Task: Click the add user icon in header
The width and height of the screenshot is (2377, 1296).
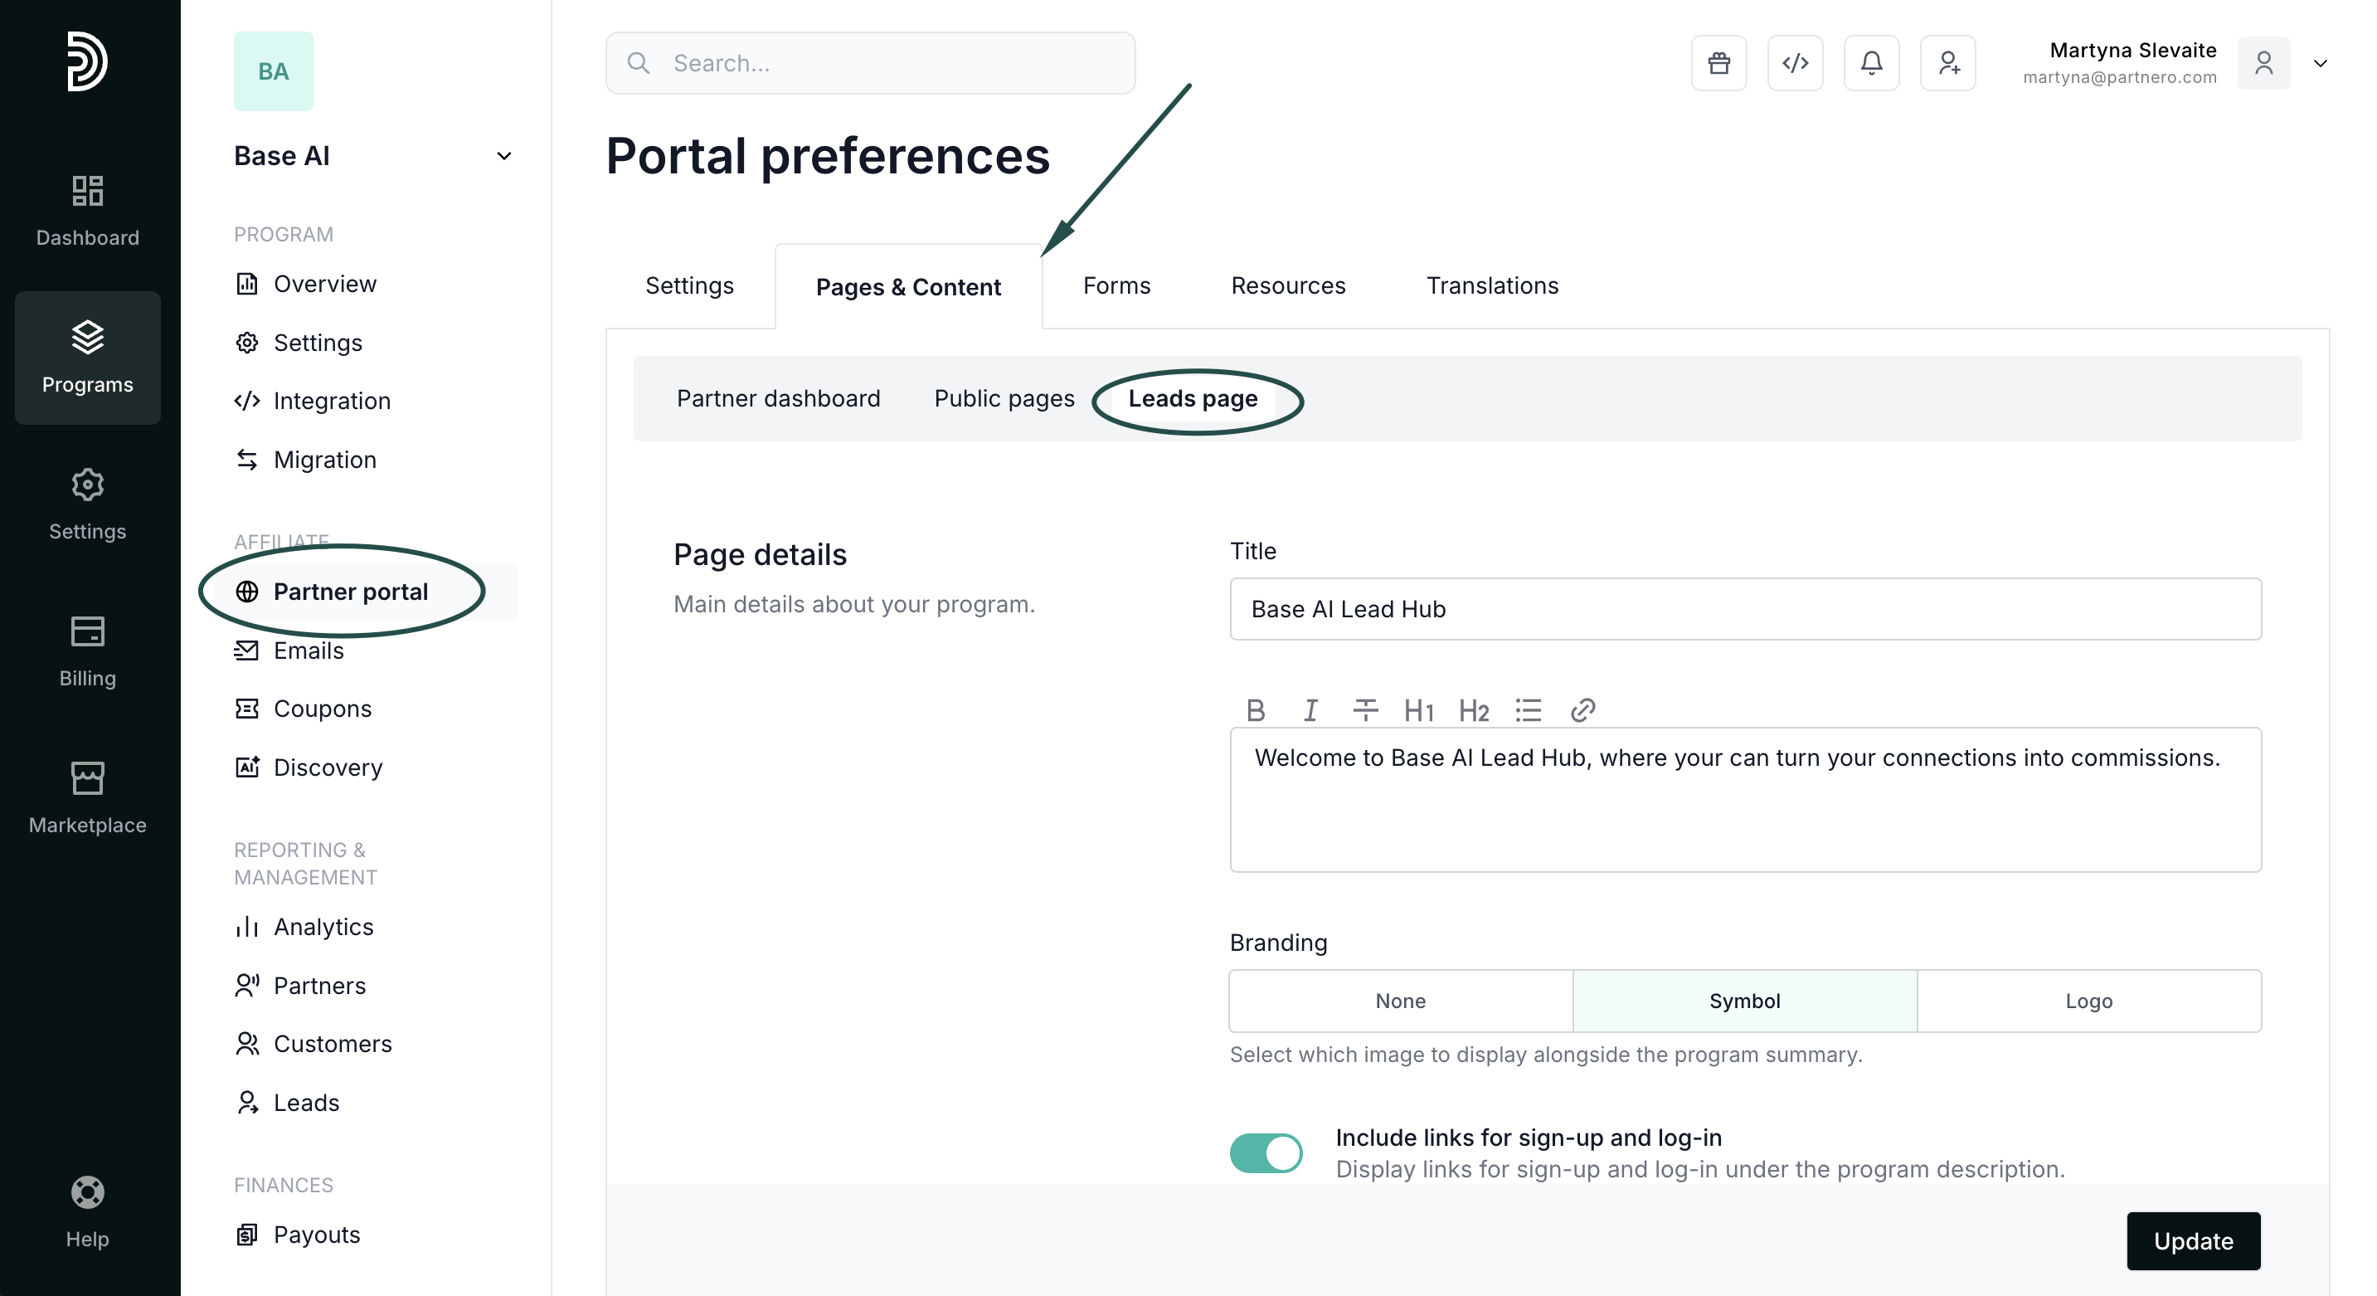Action: point(1948,63)
